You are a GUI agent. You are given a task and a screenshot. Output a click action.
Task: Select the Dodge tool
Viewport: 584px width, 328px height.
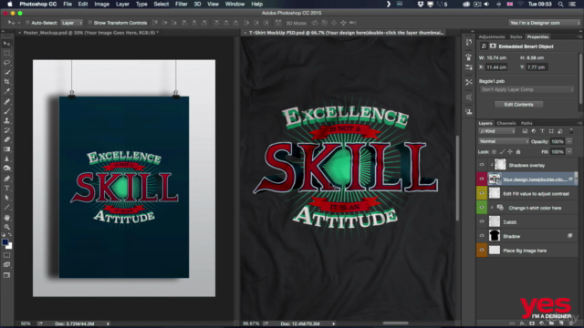coord(6,169)
